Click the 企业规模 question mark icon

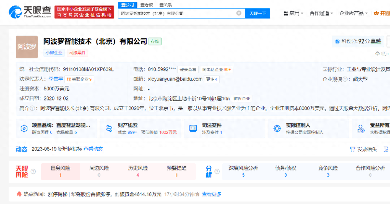tap(345, 79)
